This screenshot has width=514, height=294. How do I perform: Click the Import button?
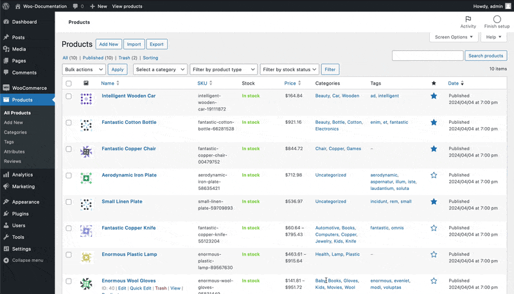134,44
